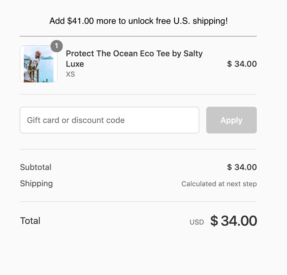Click the divider line below the shipping banner
The height and width of the screenshot is (275, 287).
click(x=138, y=36)
